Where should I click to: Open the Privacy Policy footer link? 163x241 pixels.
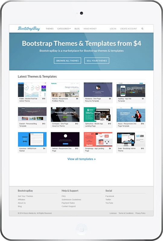point(140,213)
